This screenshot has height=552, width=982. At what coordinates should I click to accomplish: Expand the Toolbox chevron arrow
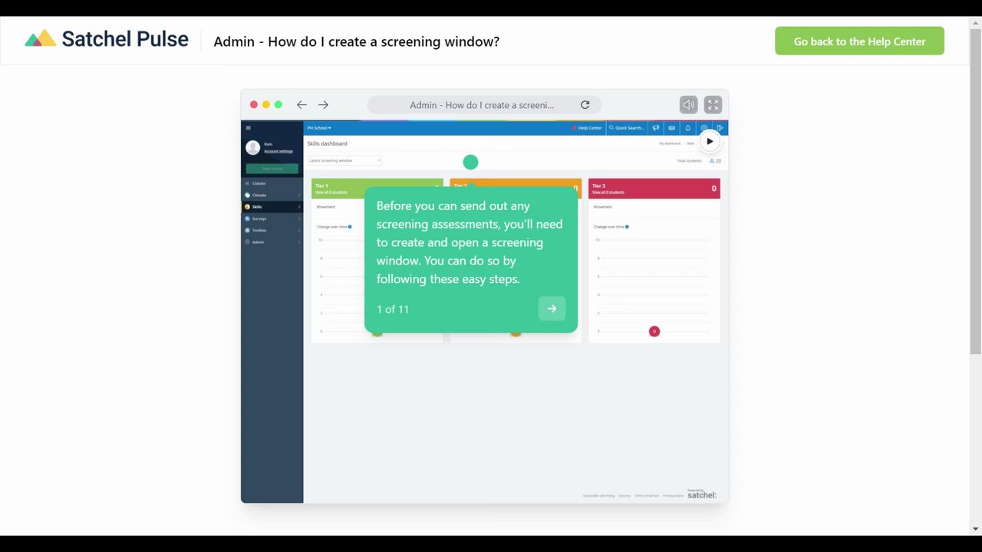299,230
